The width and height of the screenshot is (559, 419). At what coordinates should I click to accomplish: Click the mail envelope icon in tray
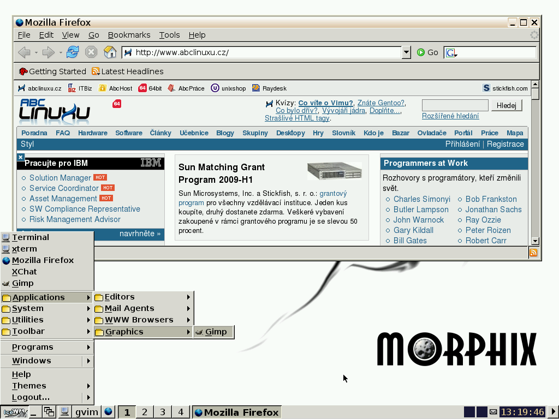coord(493,412)
